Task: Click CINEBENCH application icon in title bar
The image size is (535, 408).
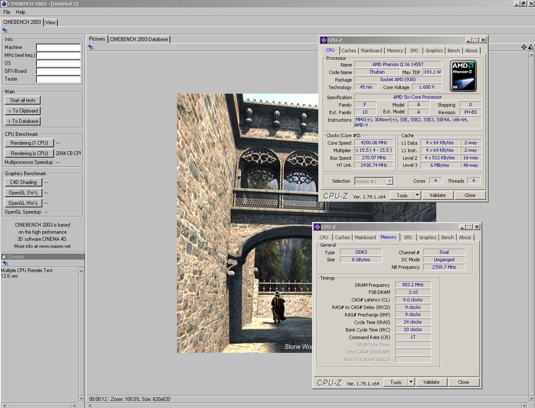Action: [4, 4]
